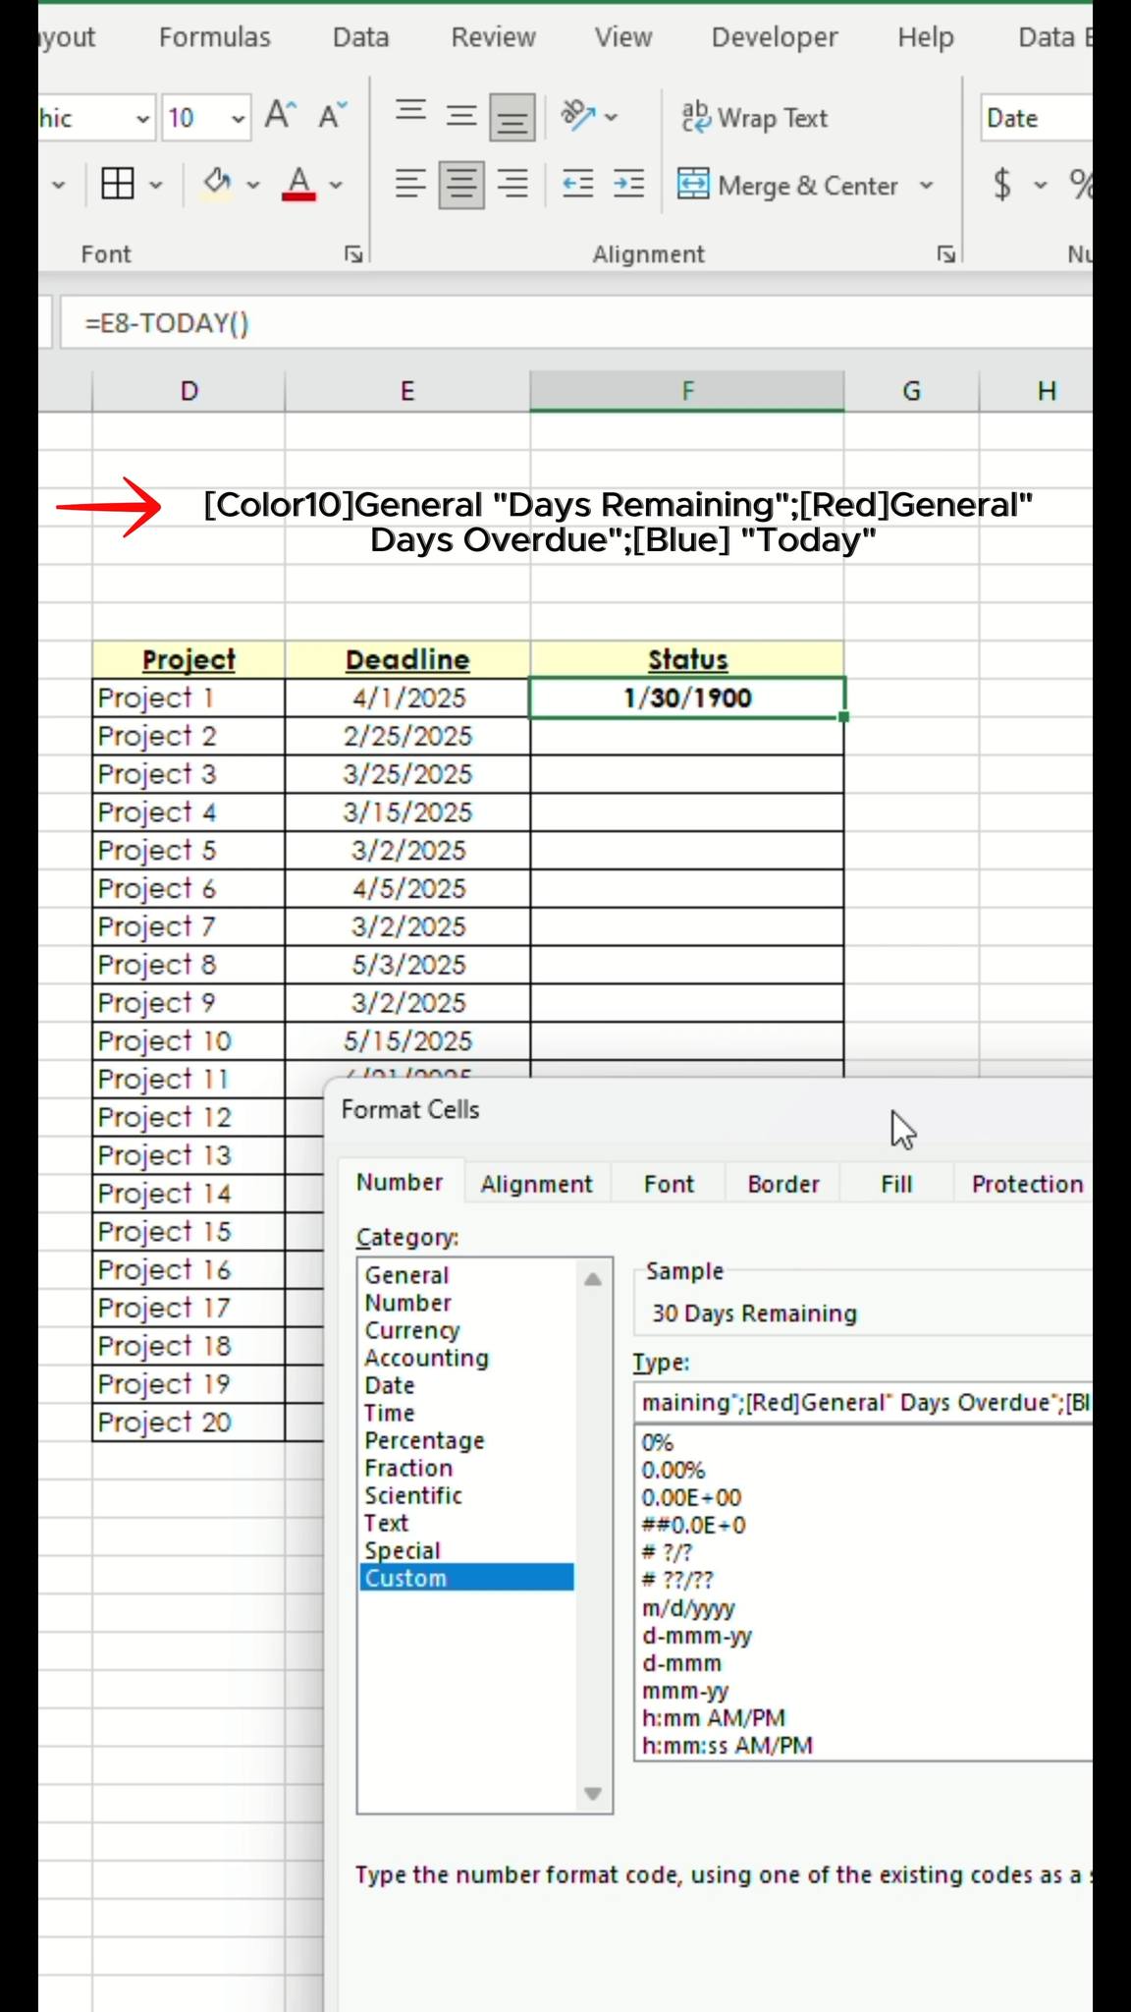Screen dimensions: 1131x2012
Task: Click the decrease indent icon
Action: [577, 184]
